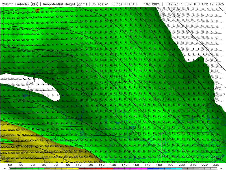Click the 'F012 Valid: 06Z THU APR 17 2025' text
The height and width of the screenshot is (170, 226).
194,4
